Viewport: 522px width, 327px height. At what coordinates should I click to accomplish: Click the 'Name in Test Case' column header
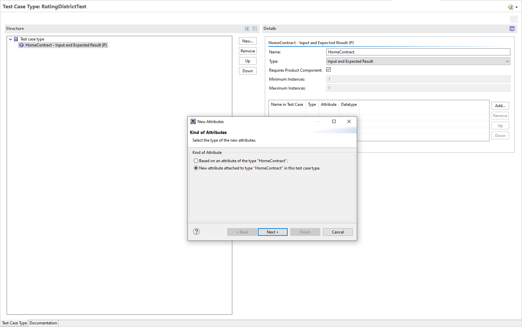coord(287,104)
